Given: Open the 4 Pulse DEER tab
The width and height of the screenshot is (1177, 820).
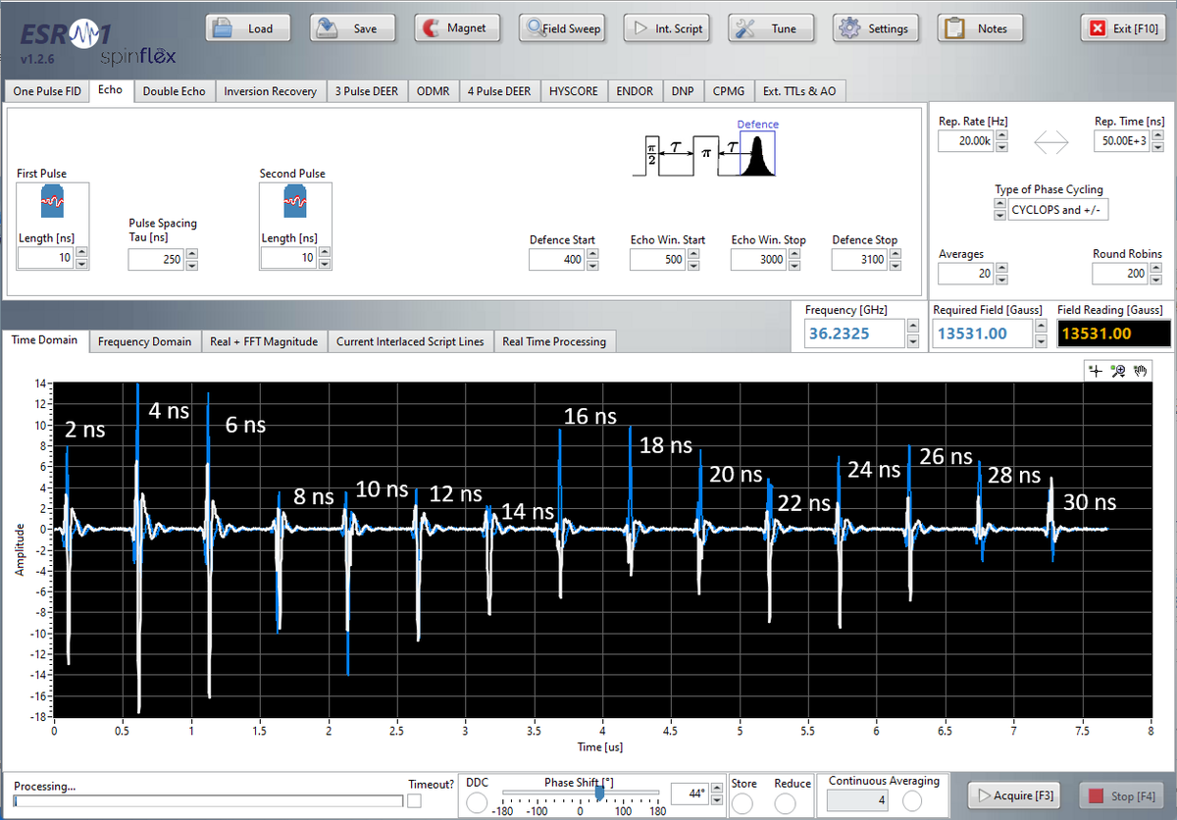Looking at the screenshot, I should click(499, 91).
